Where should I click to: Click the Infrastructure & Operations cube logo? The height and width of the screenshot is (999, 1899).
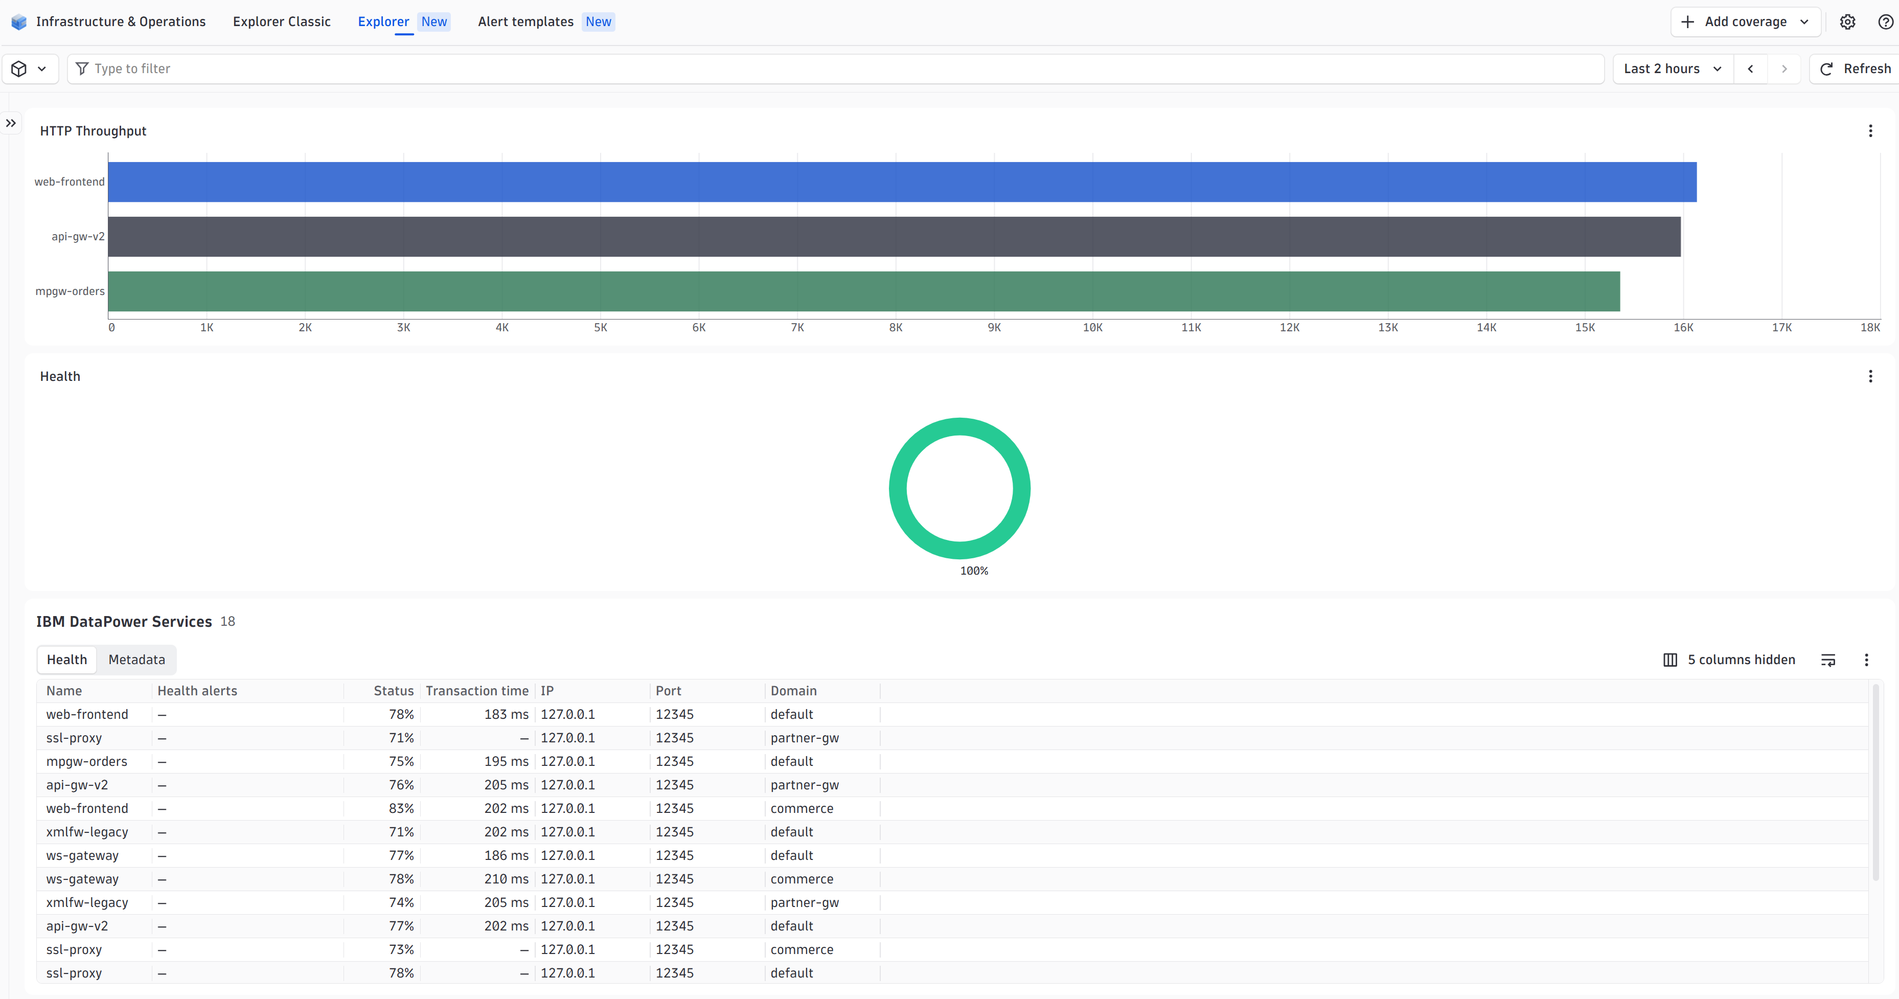pos(19,22)
